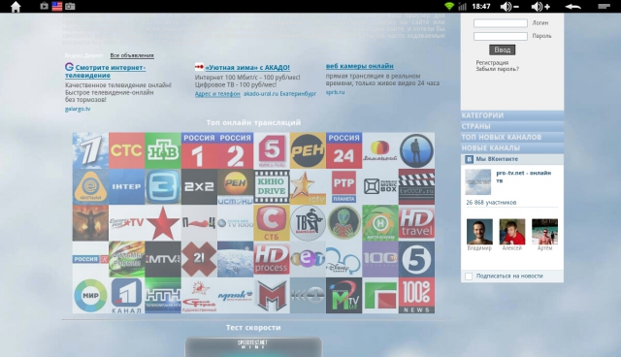Expand the ТОП НОВЫХ КАНАЛОВ section
621x357 pixels.
click(512, 138)
